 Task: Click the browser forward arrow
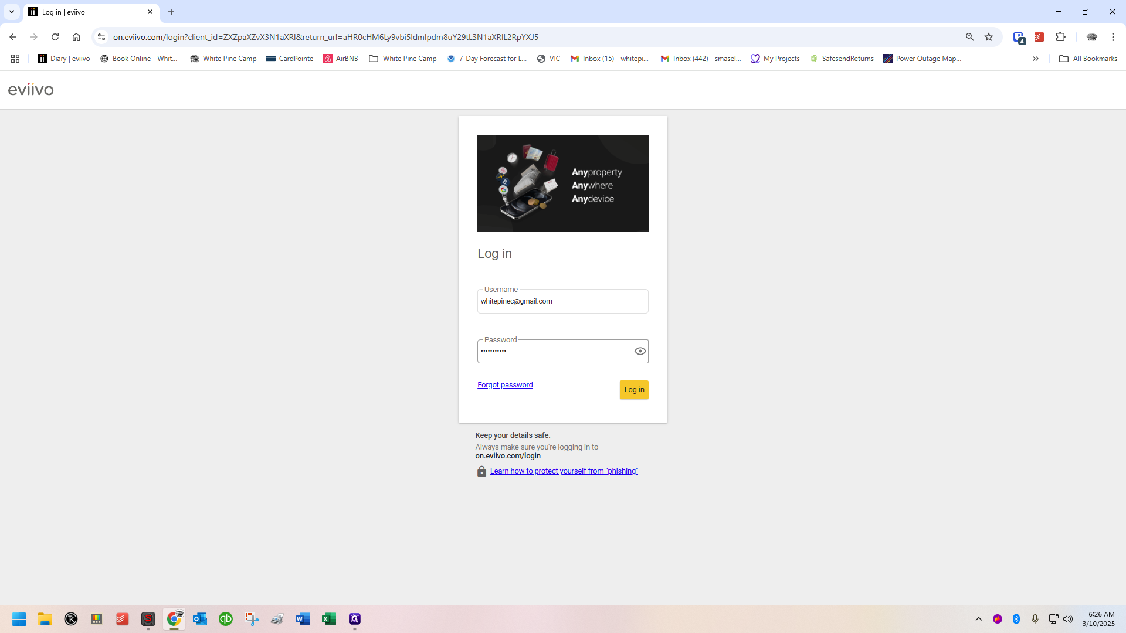point(34,37)
